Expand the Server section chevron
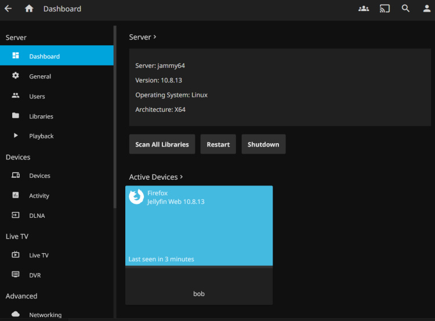 155,37
